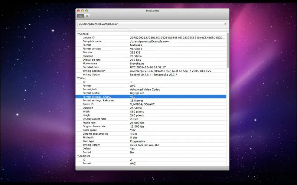This screenshot has height=185, width=297.
Task: Select the Unique ID row
Action: click(x=151, y=38)
